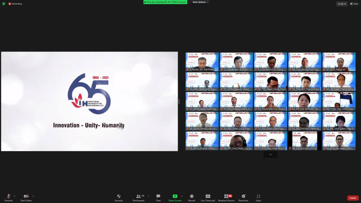This screenshot has width=361, height=203.
Task: Click the green encryption shield icon
Action: click(x=4, y=4)
